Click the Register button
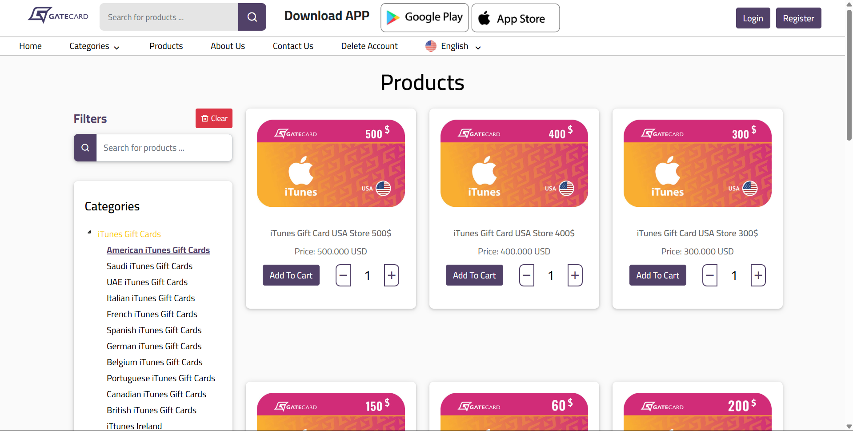853x431 pixels. pyautogui.click(x=798, y=18)
